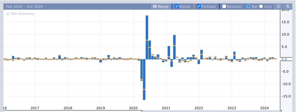Uncheck the Actual checkbox
The width and height of the screenshot is (296, 112).
[x=177, y=6]
